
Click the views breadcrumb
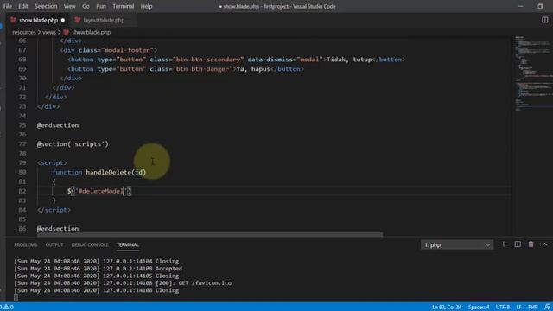pyautogui.click(x=49, y=32)
